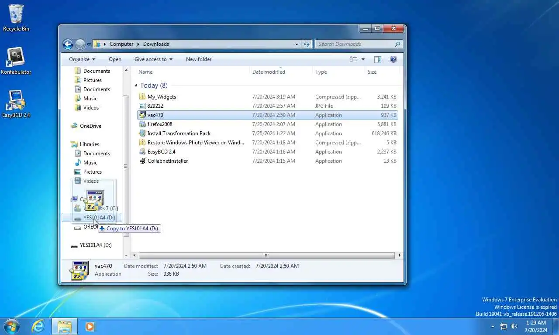The image size is (559, 335).
Task: Launch the Konfabulator desktop shortcut
Action: [16, 61]
